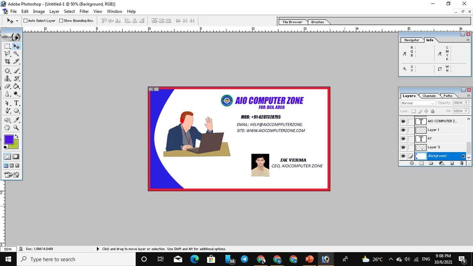Enable the Auto Select Layer checkbox
The height and width of the screenshot is (266, 473).
(x=25, y=21)
